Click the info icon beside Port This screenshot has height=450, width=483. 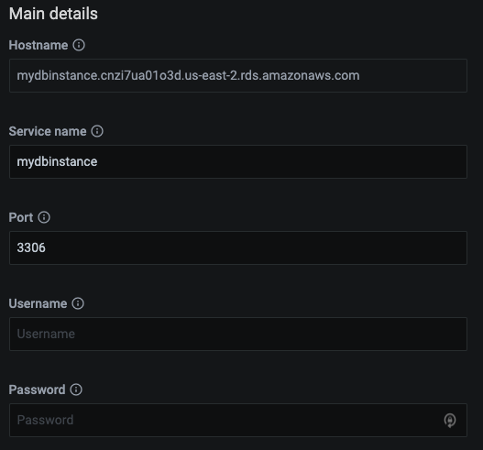pyautogui.click(x=44, y=217)
